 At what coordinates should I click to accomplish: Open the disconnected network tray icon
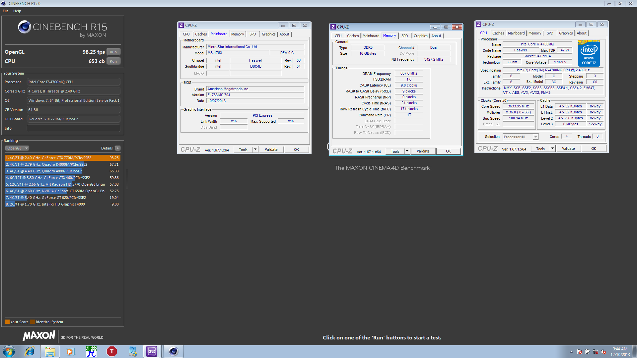596,352
